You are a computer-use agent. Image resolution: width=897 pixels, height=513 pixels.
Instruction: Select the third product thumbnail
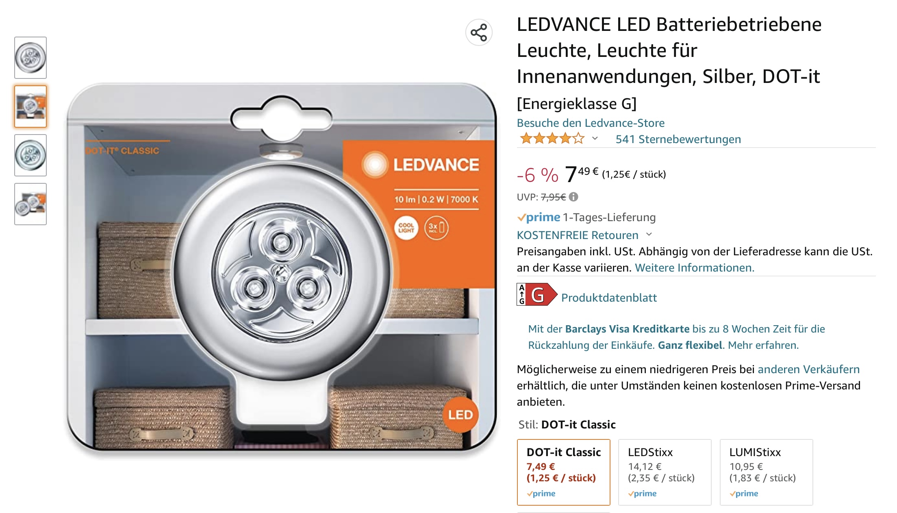[x=30, y=155]
